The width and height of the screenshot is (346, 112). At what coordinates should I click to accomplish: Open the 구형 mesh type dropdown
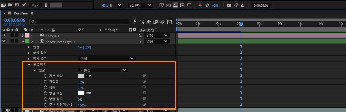pyautogui.click(x=106, y=58)
